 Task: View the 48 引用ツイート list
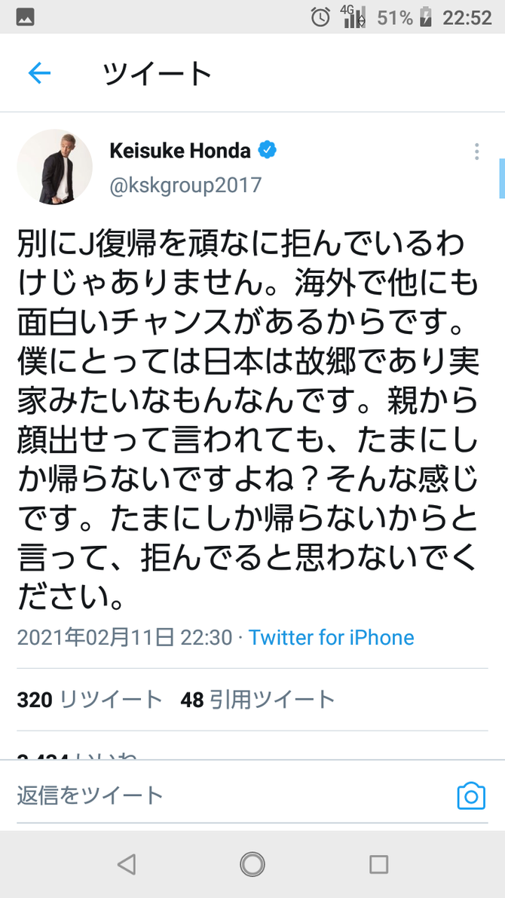click(x=258, y=699)
